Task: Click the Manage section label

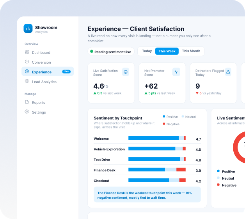Action: pyautogui.click(x=30, y=94)
